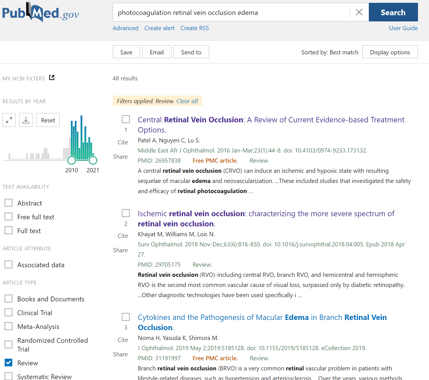The width and height of the screenshot is (429, 380).
Task: Click the PubMed.gov logo
Action: pos(40,12)
